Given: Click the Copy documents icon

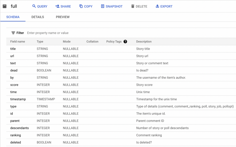Looking at the screenshot, I should click(81, 6).
